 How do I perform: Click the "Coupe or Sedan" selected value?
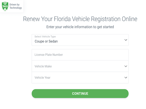coord(46,41)
